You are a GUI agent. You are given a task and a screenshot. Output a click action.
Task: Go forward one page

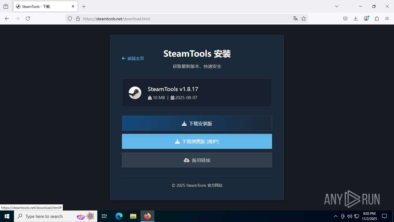17,18
